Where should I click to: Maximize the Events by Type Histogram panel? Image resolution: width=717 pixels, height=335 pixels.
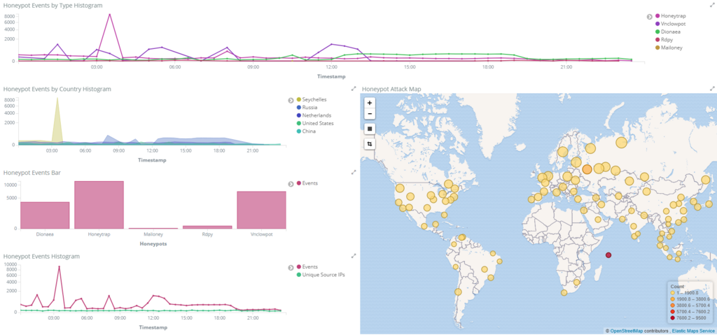pos(712,5)
